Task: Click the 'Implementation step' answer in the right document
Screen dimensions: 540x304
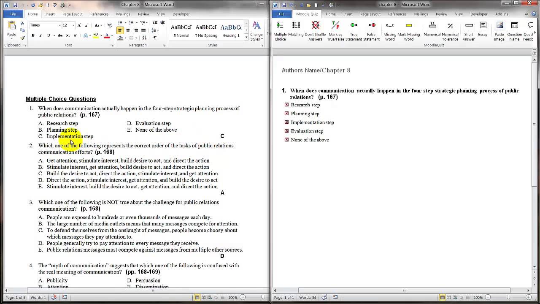Action: click(x=312, y=122)
